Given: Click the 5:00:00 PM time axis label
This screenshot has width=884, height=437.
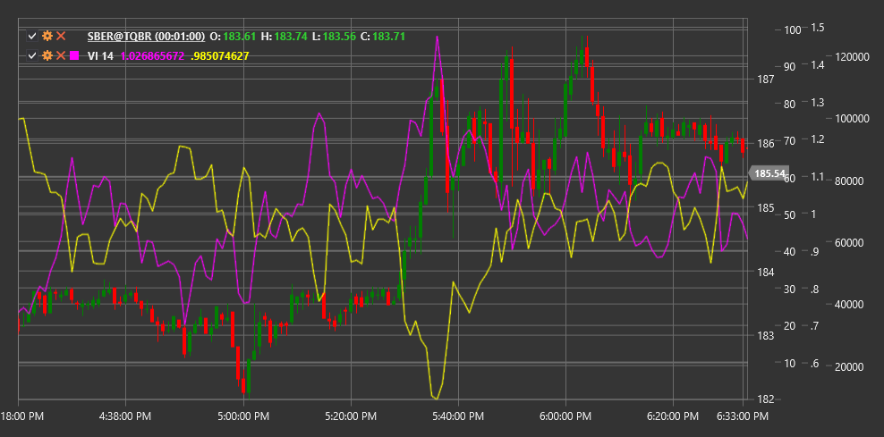Looking at the screenshot, I should pos(243,416).
